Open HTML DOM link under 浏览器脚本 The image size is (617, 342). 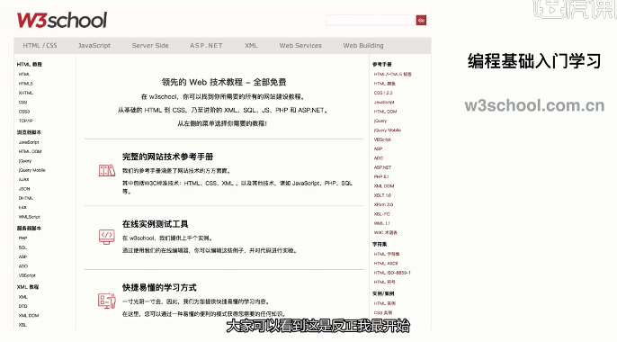tap(30, 151)
